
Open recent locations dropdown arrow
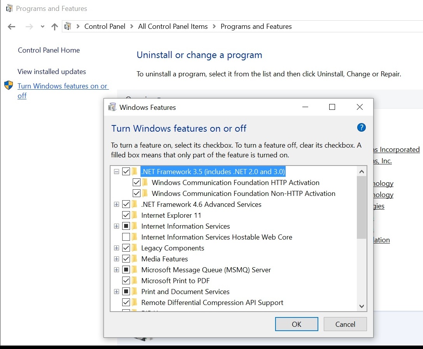click(42, 26)
